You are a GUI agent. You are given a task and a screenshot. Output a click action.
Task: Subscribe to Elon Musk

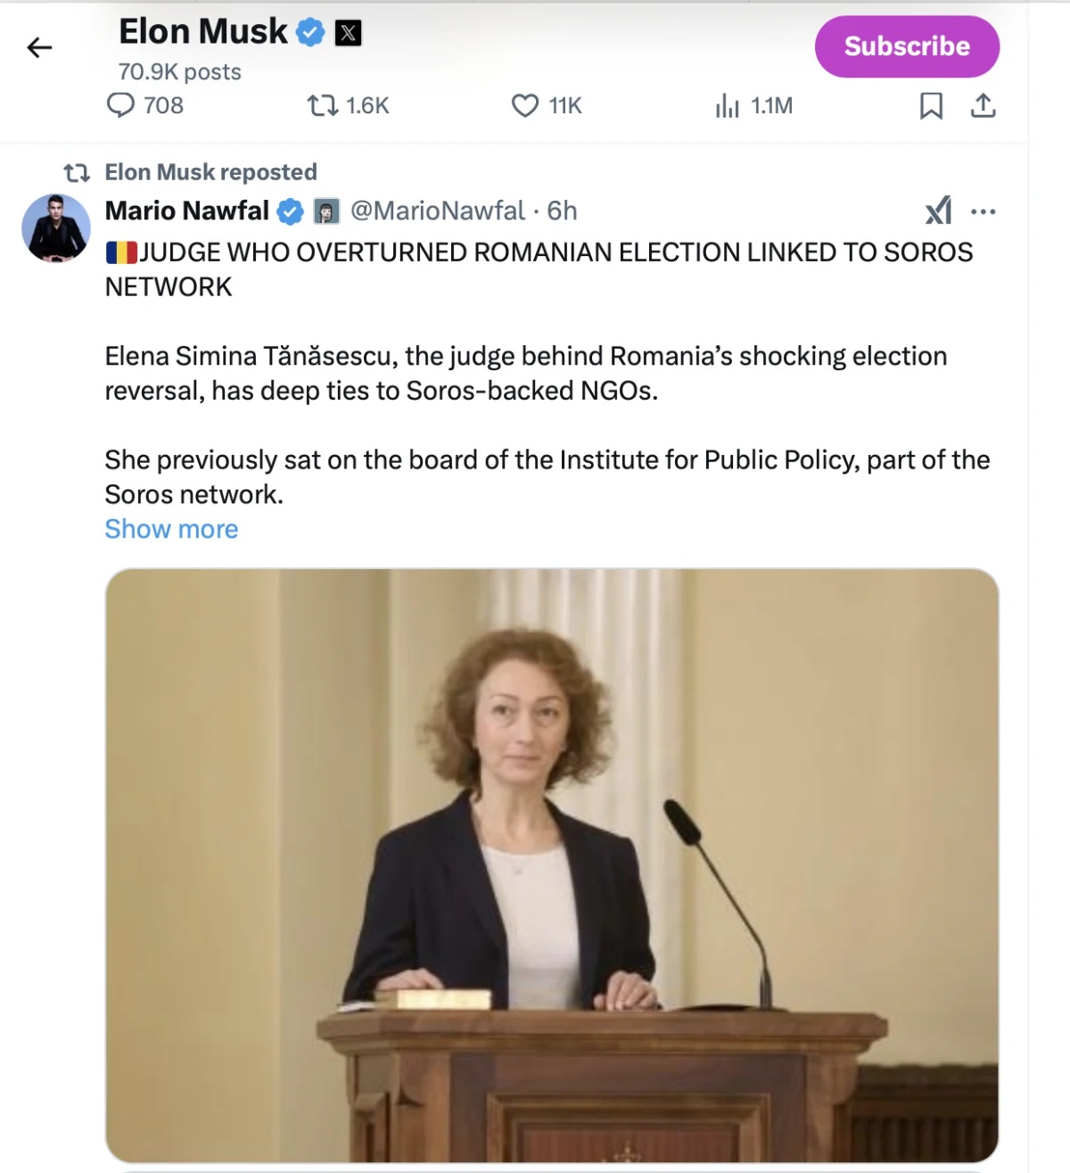pyautogui.click(x=907, y=46)
